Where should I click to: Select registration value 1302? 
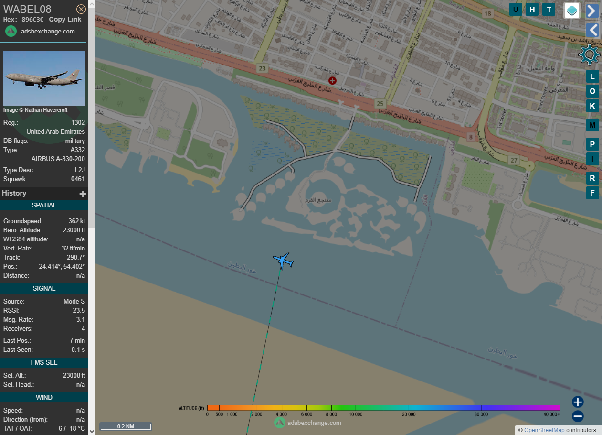pyautogui.click(x=78, y=122)
